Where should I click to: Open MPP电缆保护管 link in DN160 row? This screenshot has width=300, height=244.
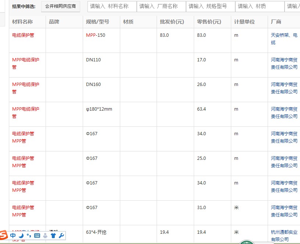pos(26,88)
